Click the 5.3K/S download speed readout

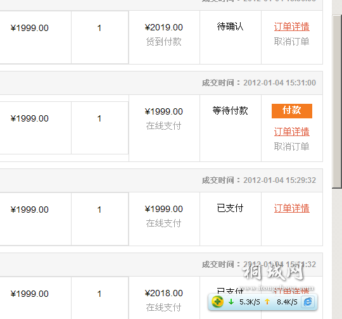(x=250, y=302)
